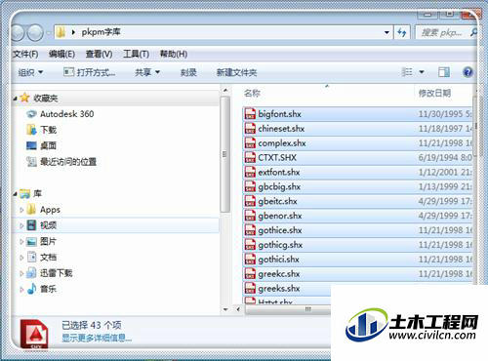Expand the Pictures (图片) library node
The image size is (488, 361).
coord(21,241)
